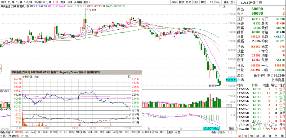The width and height of the screenshot is (286, 138).
Task: Select the 笔 tab in bottom-right panel
Action: [x=240, y=136]
